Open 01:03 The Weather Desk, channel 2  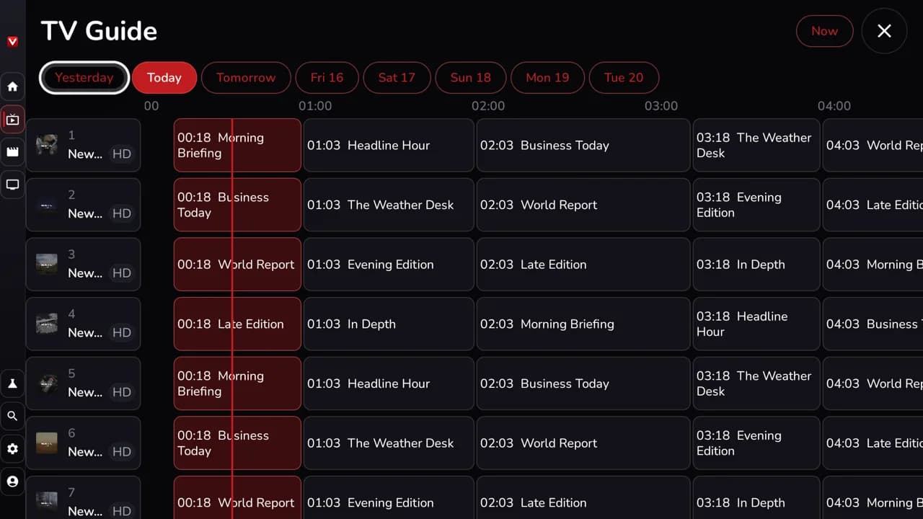[x=389, y=205]
